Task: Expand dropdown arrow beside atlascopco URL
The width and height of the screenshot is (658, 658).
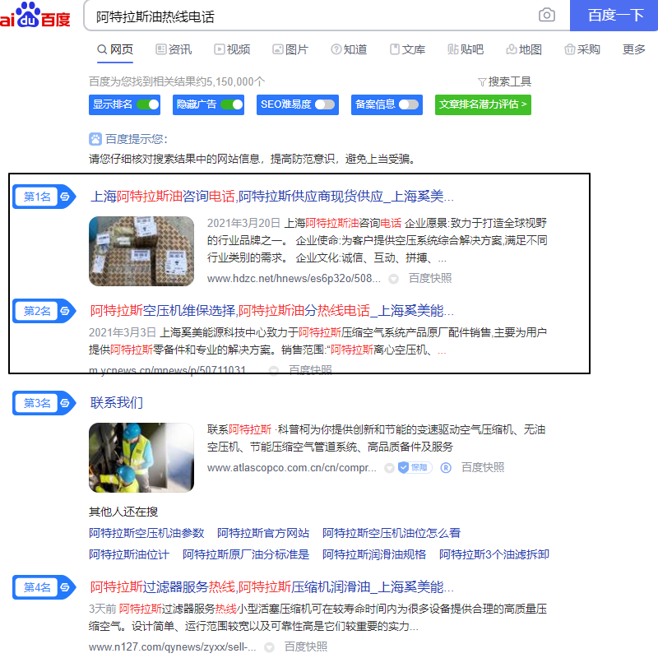Action: pyautogui.click(x=389, y=468)
